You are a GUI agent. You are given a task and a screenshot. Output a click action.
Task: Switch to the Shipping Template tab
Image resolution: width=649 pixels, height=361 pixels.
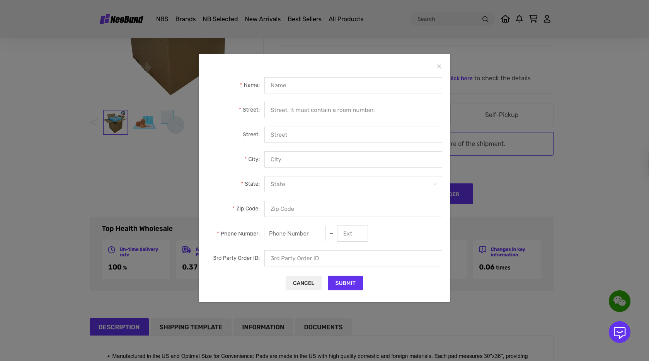(191, 327)
